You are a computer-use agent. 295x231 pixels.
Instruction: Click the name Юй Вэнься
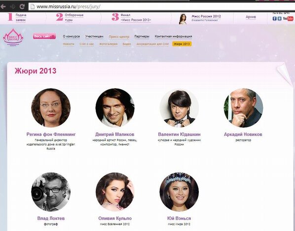179,218
